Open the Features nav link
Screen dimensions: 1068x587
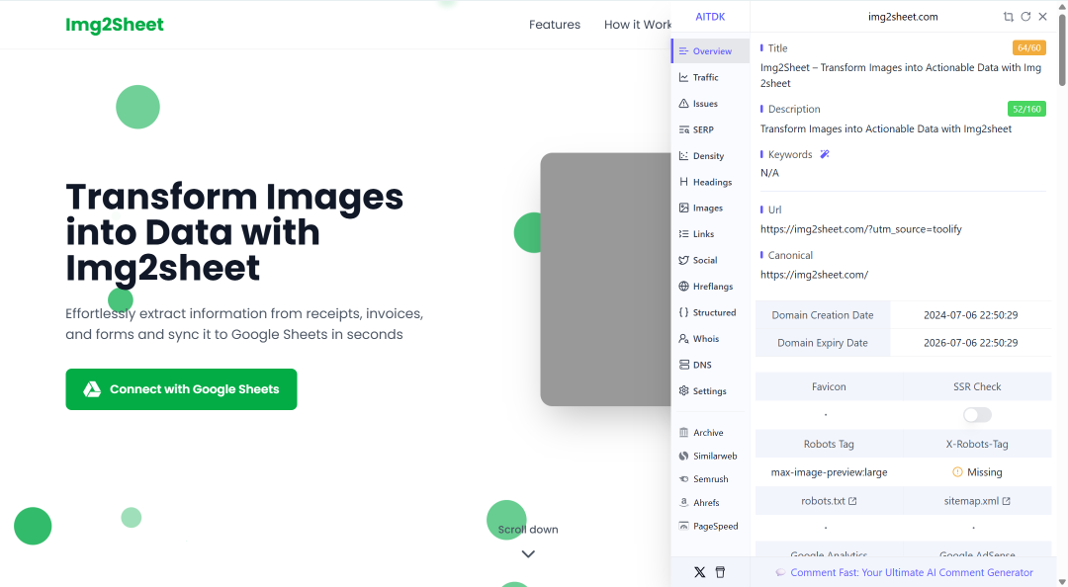[555, 25]
